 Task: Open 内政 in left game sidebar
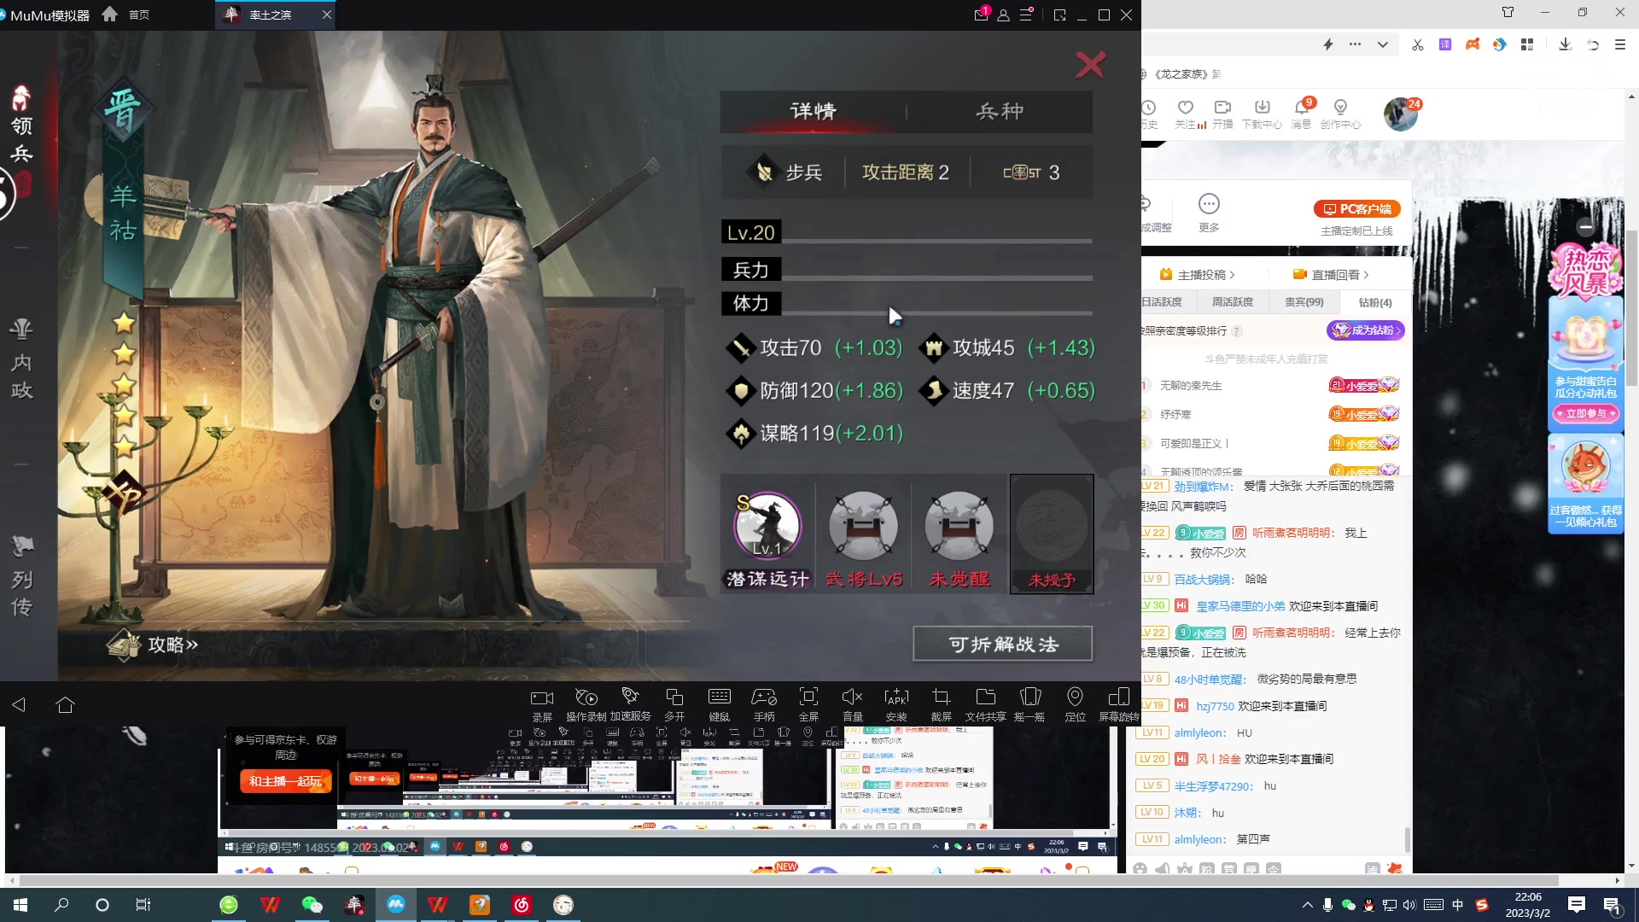pos(21,361)
